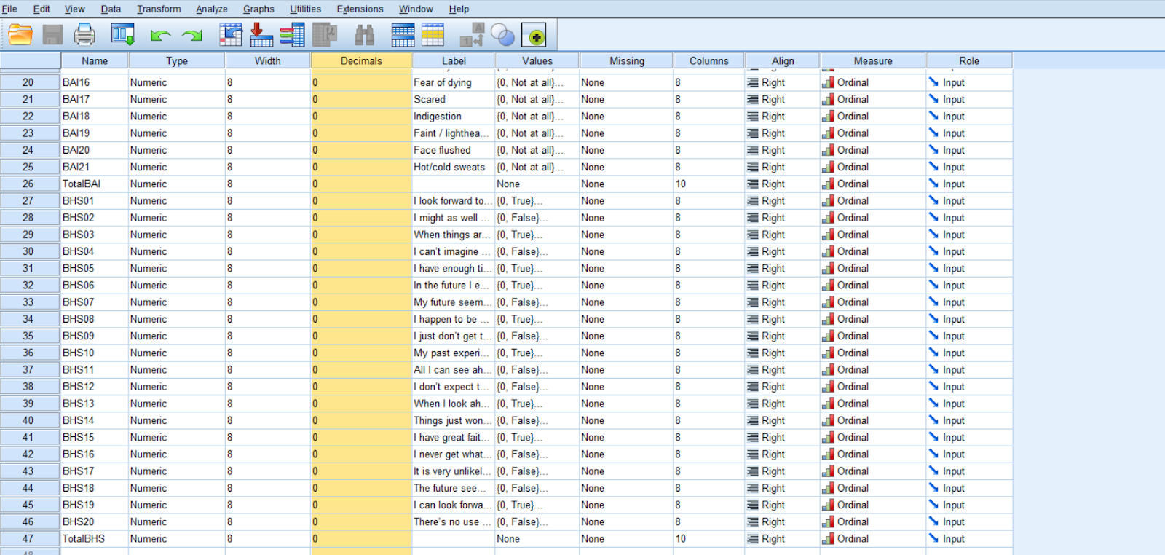Screen dimensions: 1165x555
Task: Click the Split File toolbar icon
Action: pyautogui.click(x=403, y=34)
